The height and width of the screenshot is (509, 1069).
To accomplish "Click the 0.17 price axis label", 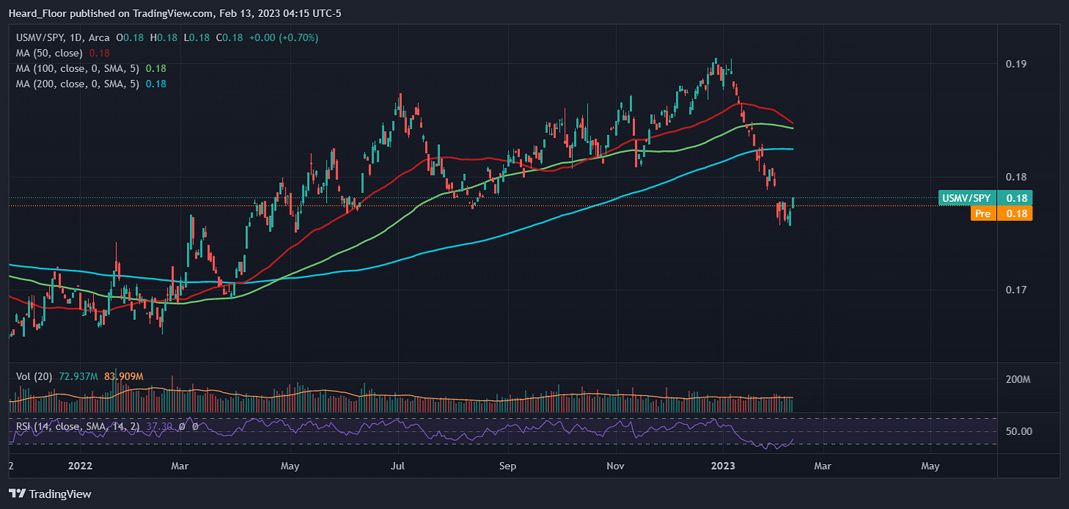I will (1015, 289).
